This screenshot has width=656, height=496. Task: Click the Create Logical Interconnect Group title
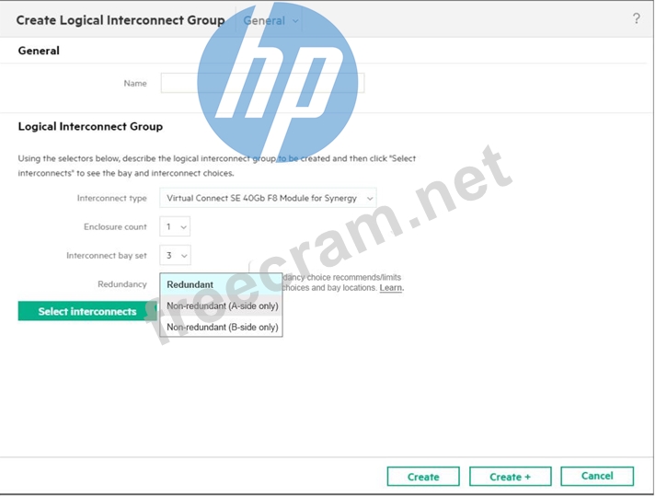point(121,20)
